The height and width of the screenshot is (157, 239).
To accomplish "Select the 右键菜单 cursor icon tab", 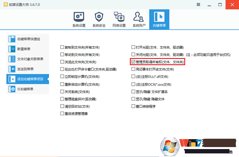I will 159,19.
